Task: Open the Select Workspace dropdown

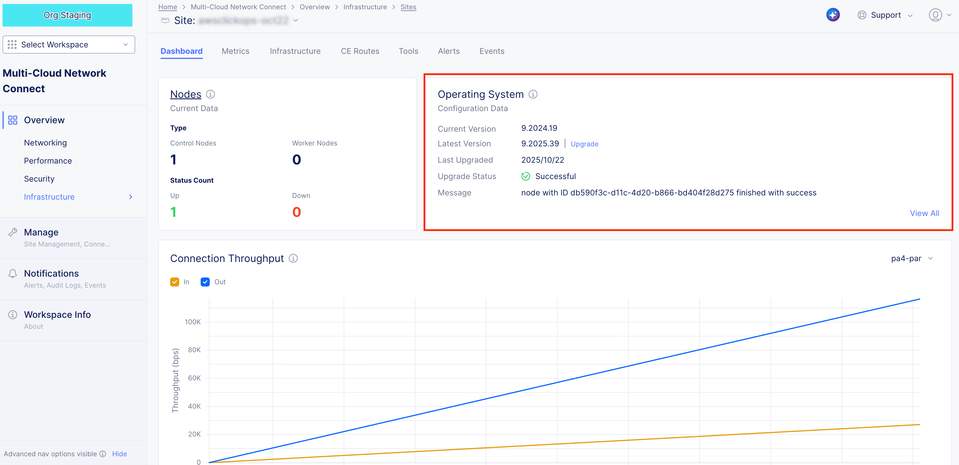Action: point(69,45)
